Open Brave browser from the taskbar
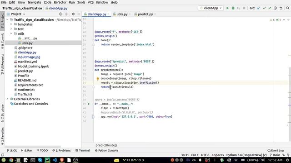This screenshot has width=291, height=163. click(62, 160)
